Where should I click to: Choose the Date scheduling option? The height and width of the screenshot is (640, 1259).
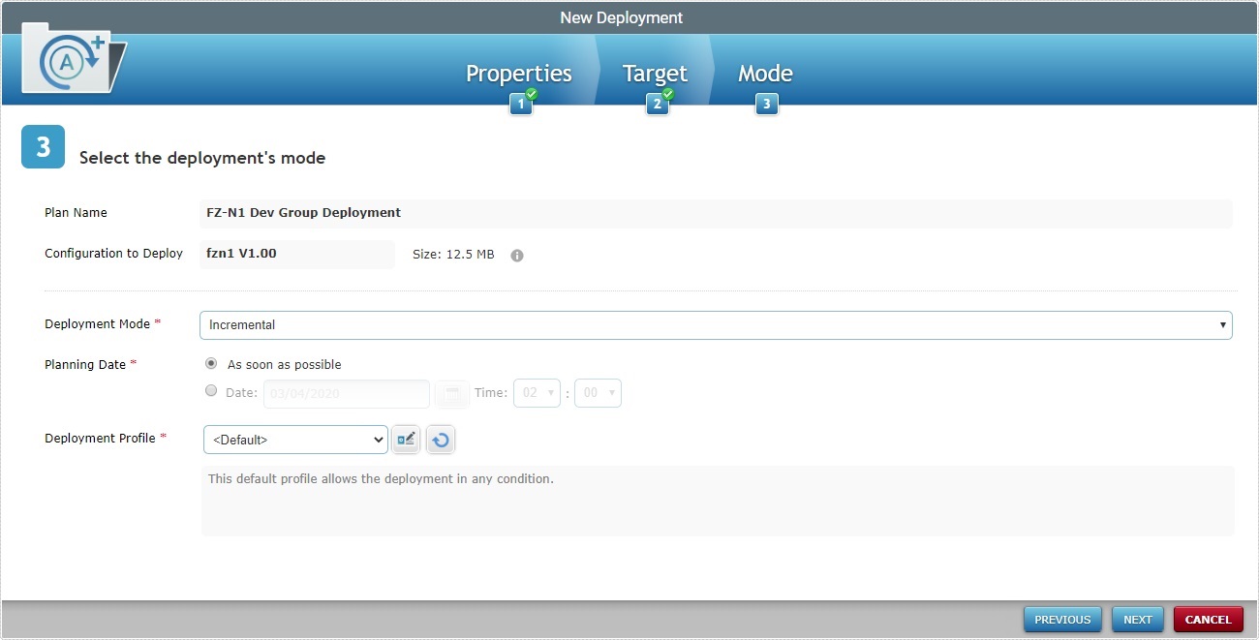(x=211, y=390)
